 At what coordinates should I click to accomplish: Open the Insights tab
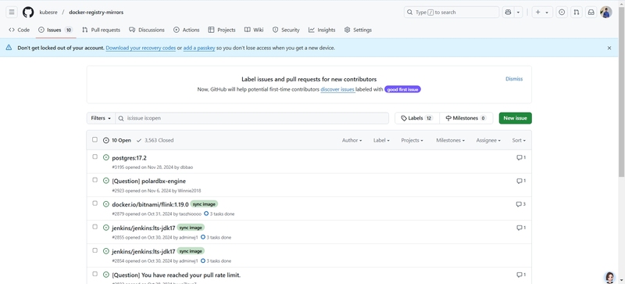tap(322, 30)
